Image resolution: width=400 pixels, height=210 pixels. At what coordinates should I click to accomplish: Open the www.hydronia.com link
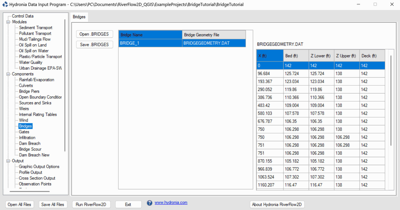point(171,203)
